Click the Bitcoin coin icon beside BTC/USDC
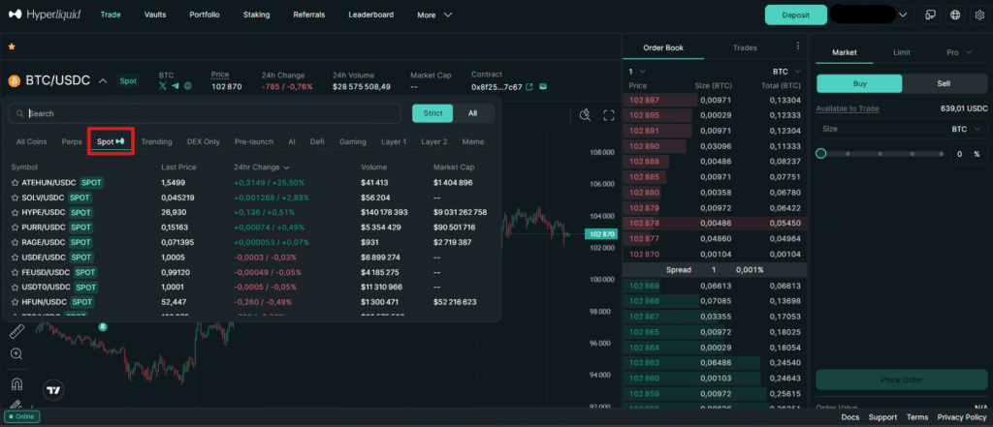 [14, 81]
